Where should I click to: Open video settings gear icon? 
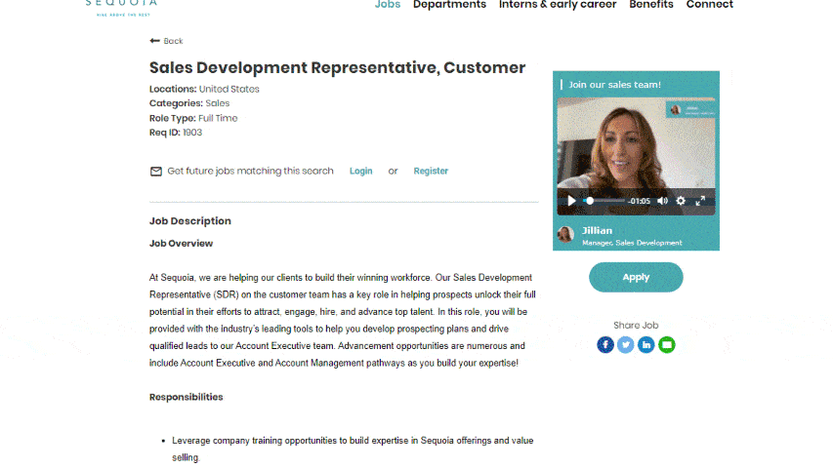point(681,201)
